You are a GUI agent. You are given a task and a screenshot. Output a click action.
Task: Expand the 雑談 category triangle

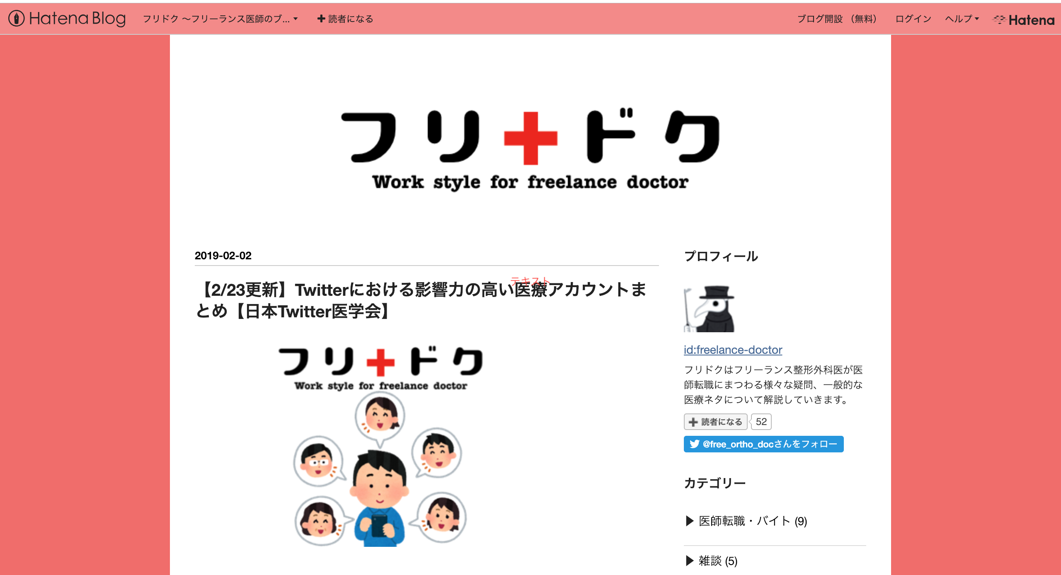[690, 561]
